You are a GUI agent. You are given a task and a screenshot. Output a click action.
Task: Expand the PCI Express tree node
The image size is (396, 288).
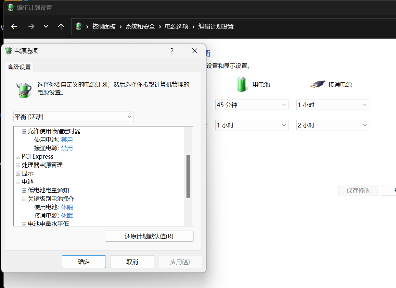18,156
